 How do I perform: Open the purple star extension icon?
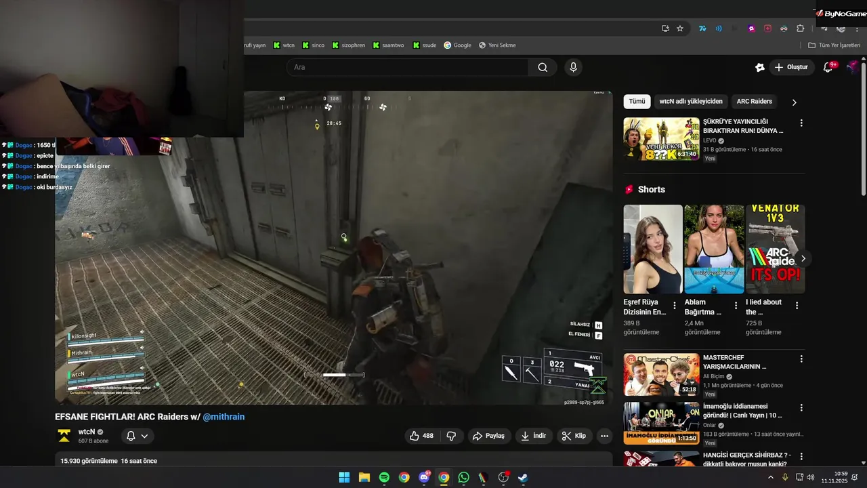tap(751, 28)
